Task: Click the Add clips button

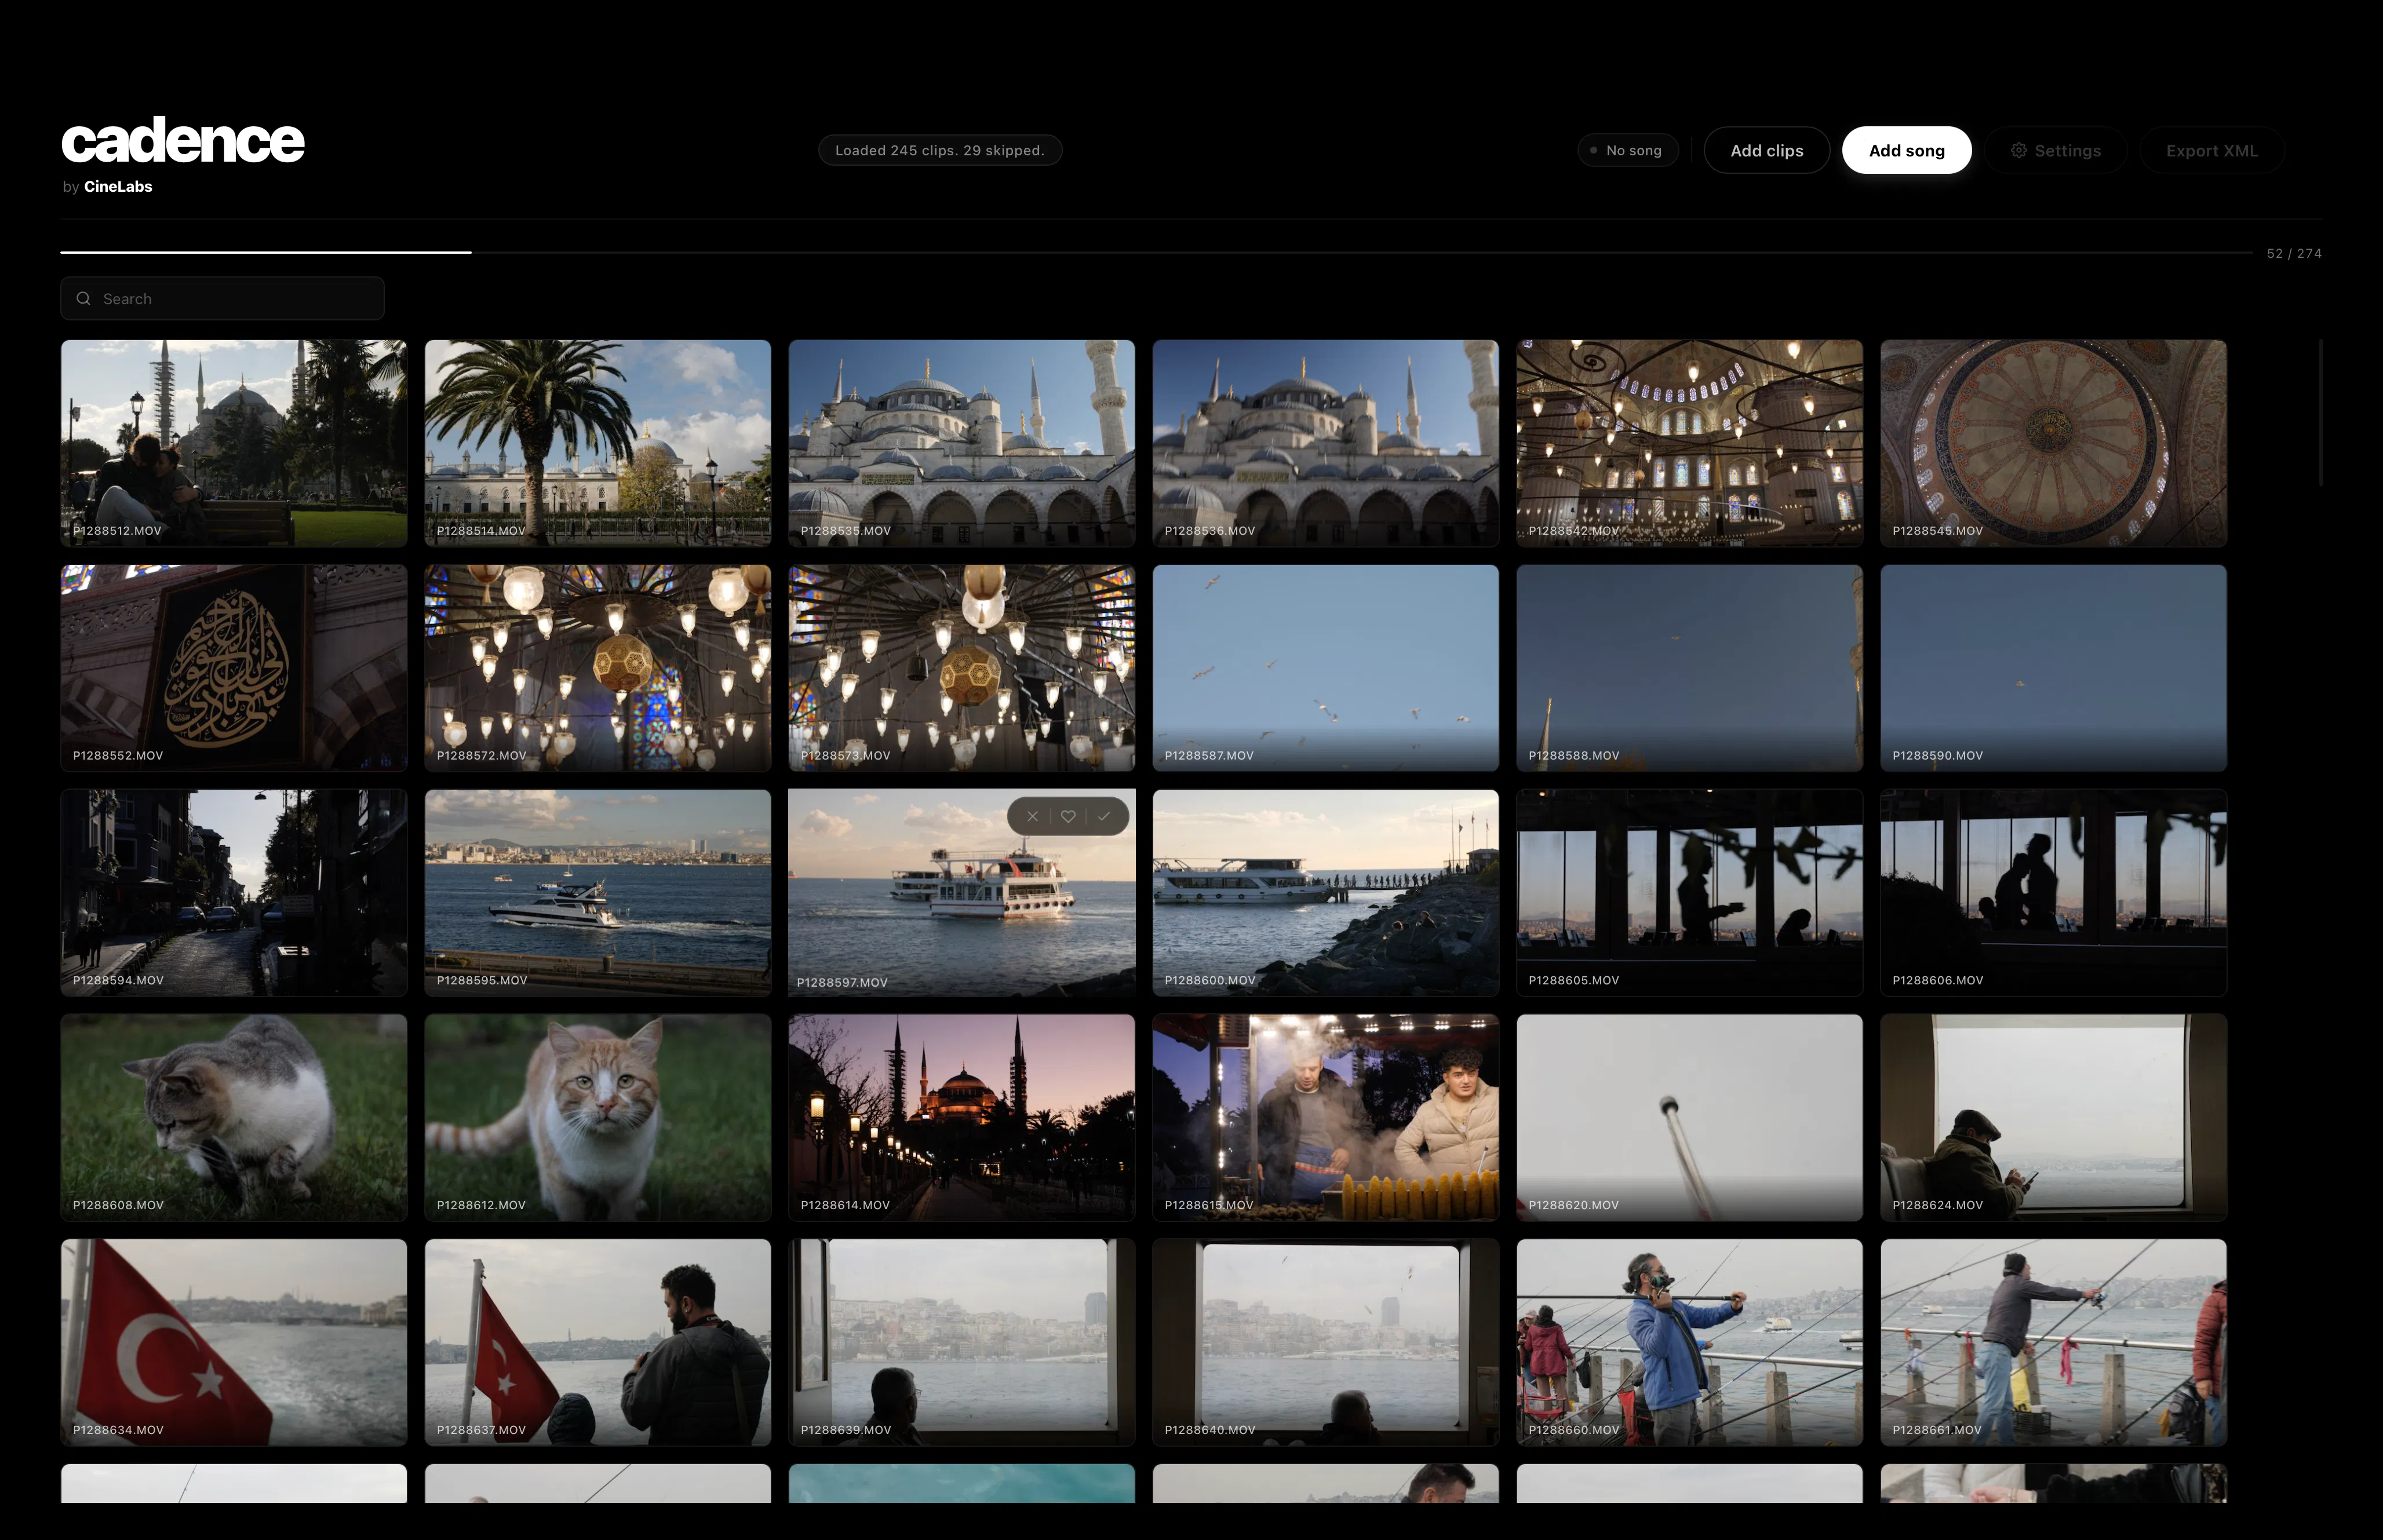Action: pyautogui.click(x=1767, y=151)
